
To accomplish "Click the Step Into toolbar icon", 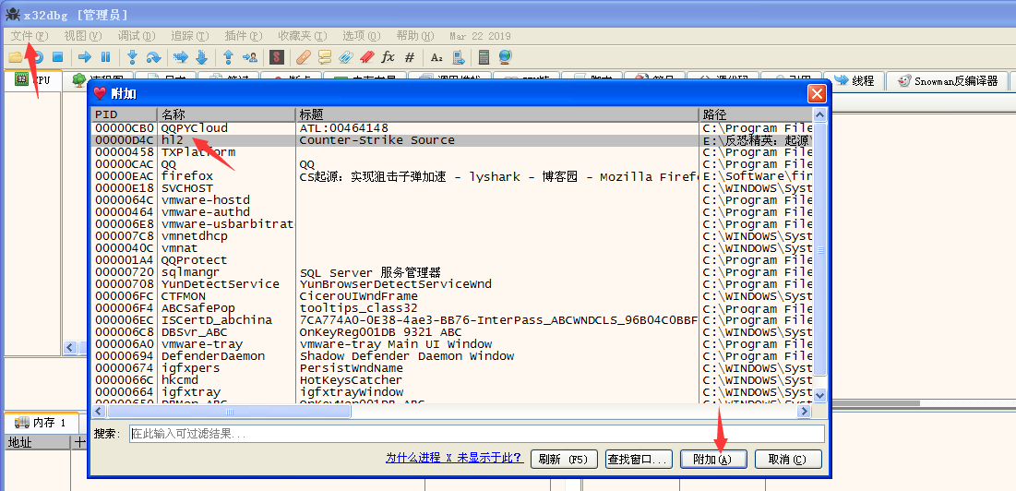I will [132, 57].
